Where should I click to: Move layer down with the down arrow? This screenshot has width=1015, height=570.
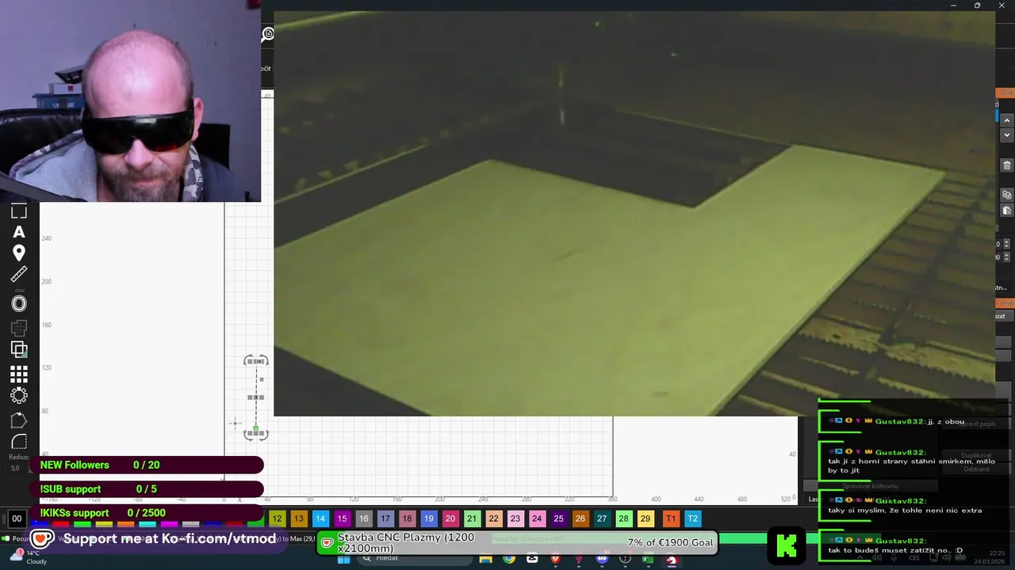pyautogui.click(x=1007, y=135)
